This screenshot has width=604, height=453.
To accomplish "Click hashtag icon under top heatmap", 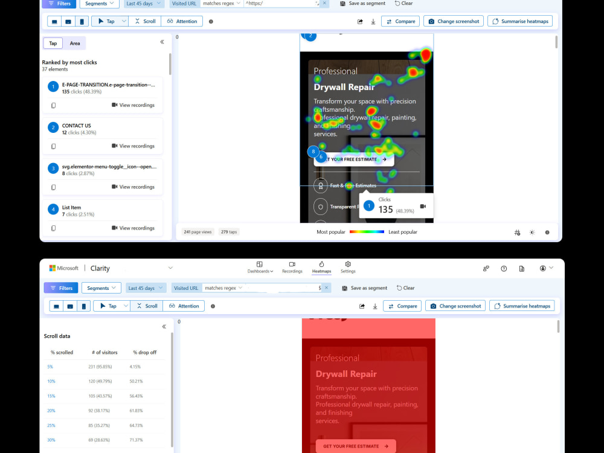I will (518, 233).
